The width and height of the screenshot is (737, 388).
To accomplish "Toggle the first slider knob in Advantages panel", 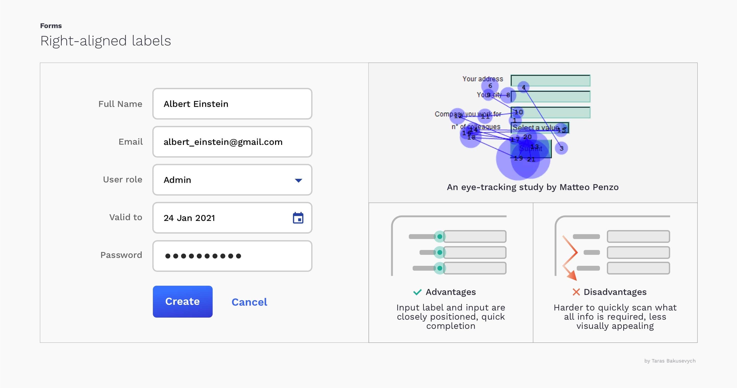I will [x=440, y=236].
